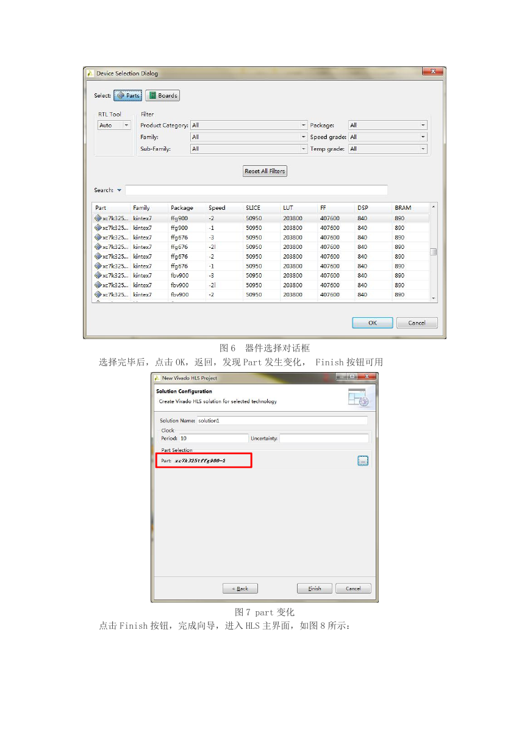The image size is (530, 749).
Task: Click the parts table scrollbar thumb
Action: tap(434, 252)
